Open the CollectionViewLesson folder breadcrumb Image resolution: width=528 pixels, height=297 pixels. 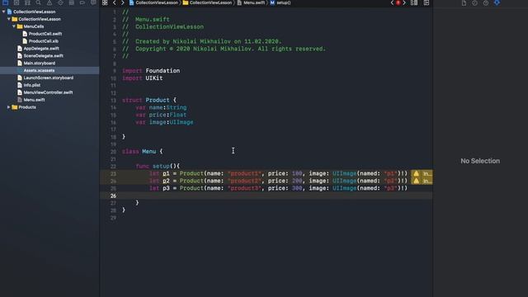[207, 2]
